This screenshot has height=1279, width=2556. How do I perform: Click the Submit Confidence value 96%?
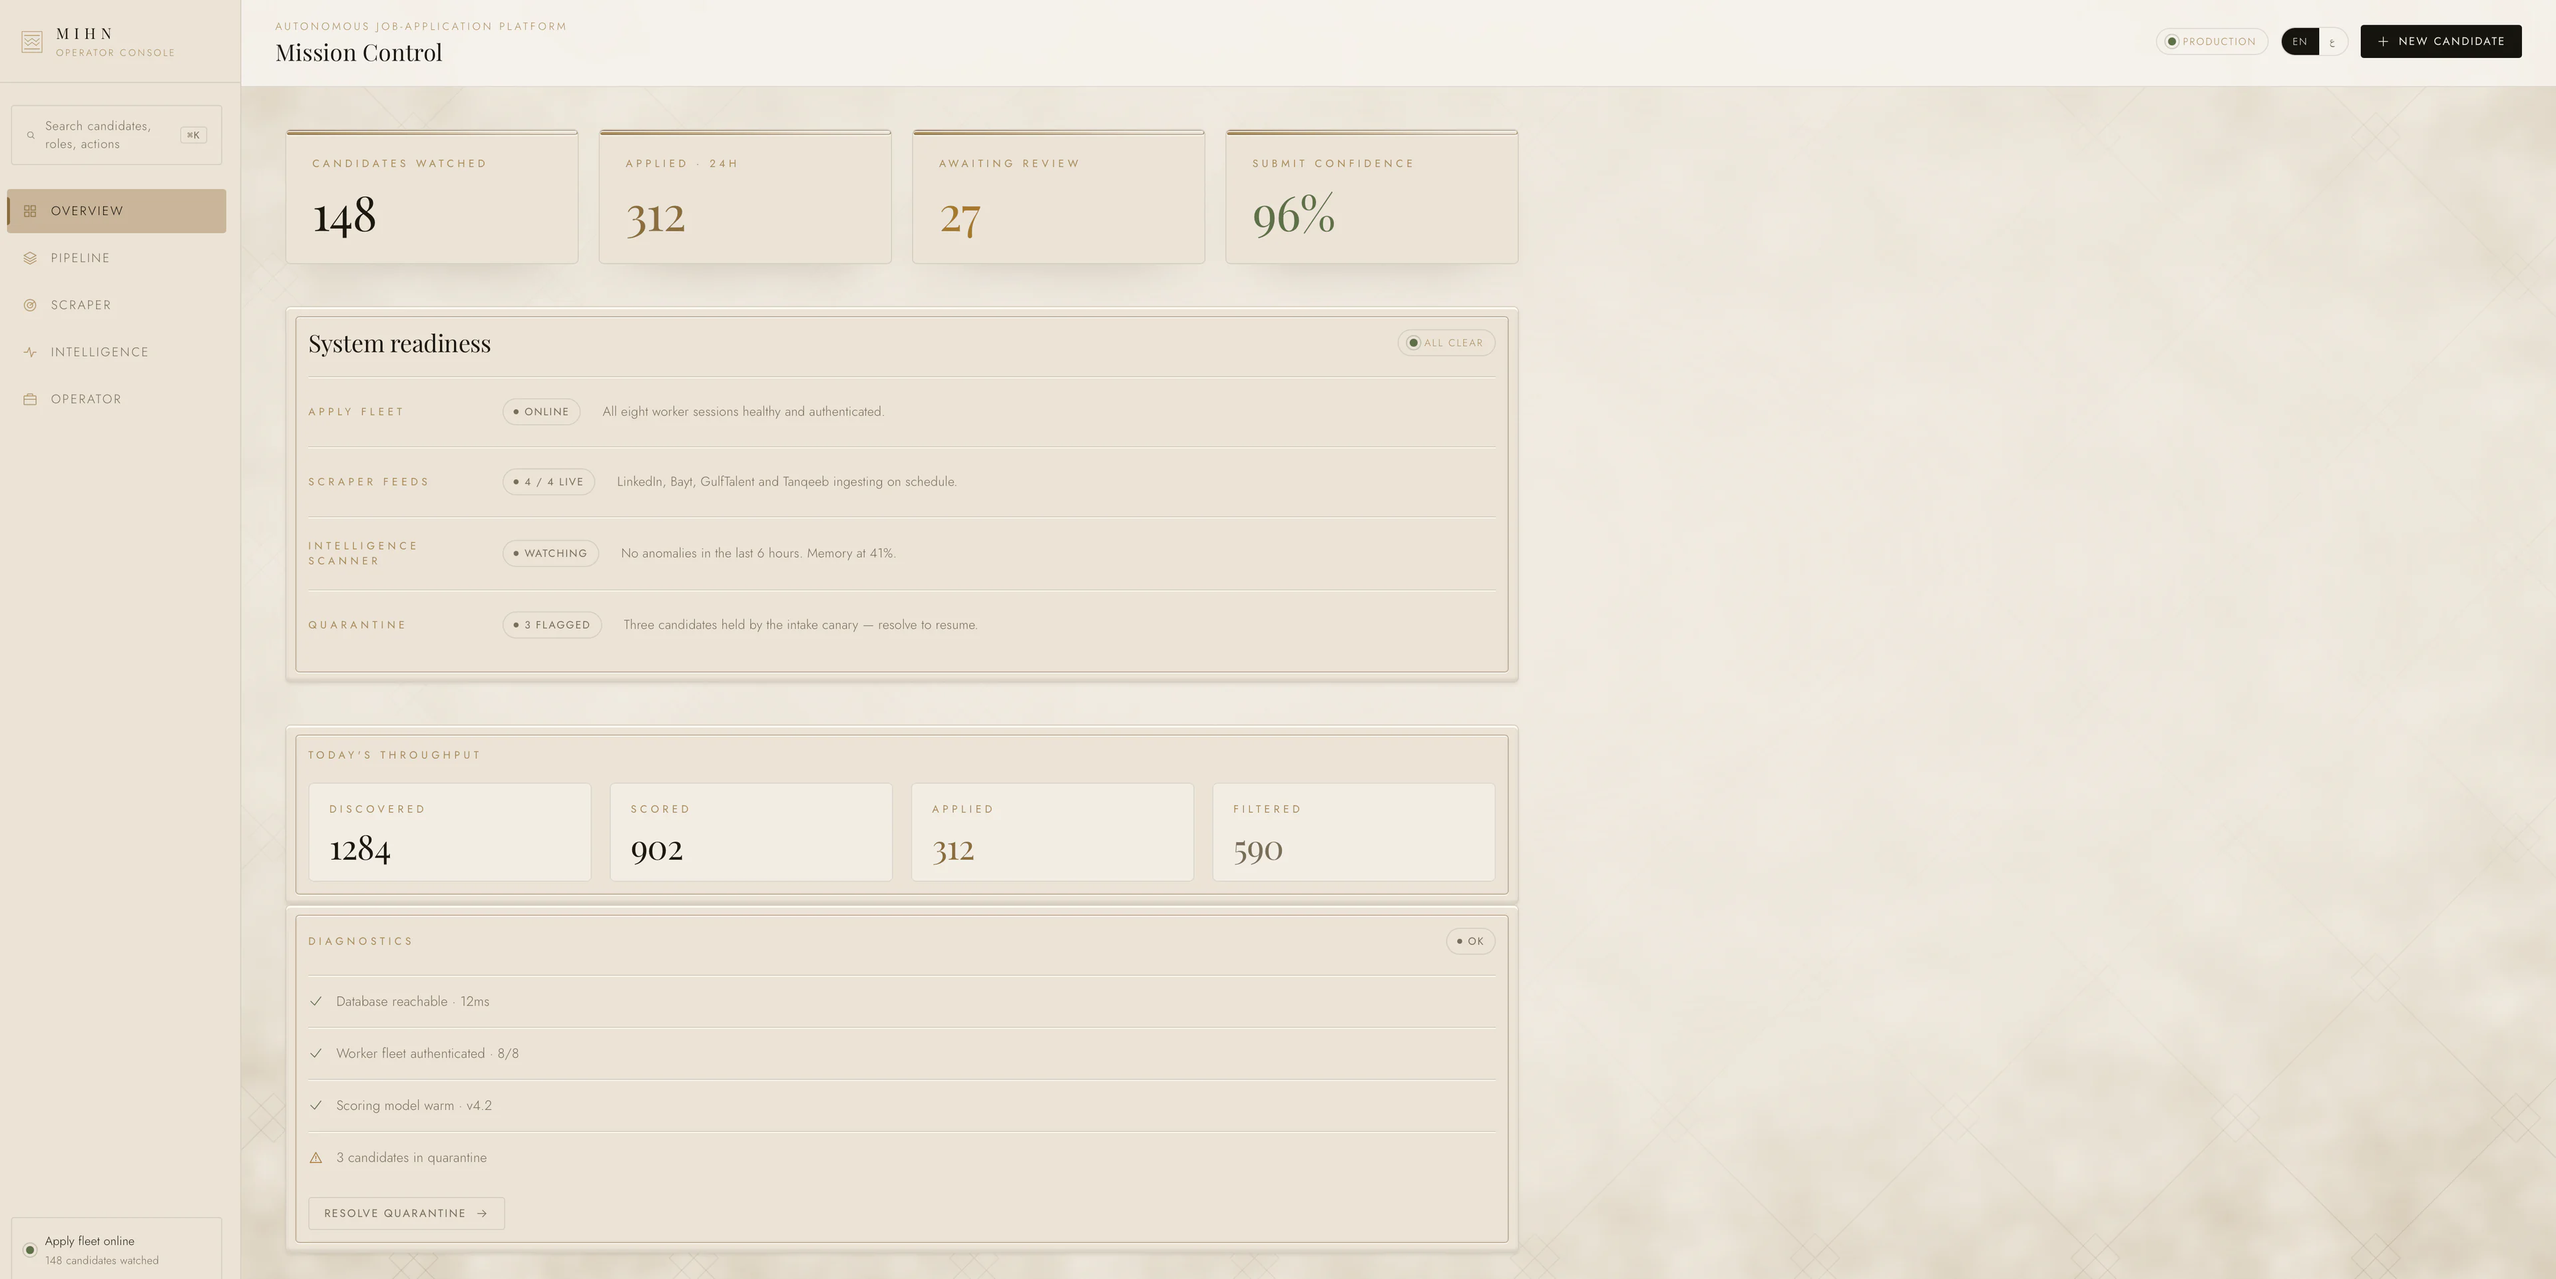pyautogui.click(x=1294, y=216)
